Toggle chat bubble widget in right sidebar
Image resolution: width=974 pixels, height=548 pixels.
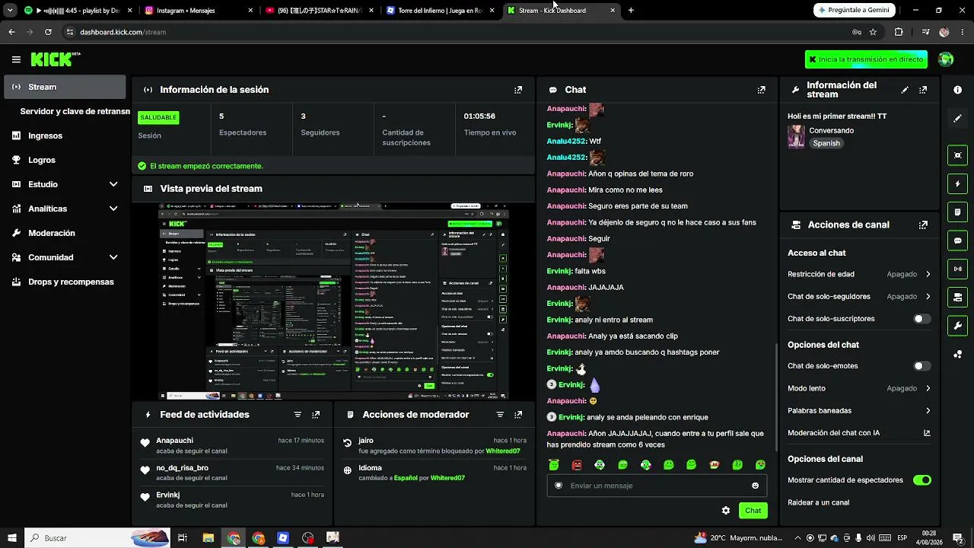(957, 241)
